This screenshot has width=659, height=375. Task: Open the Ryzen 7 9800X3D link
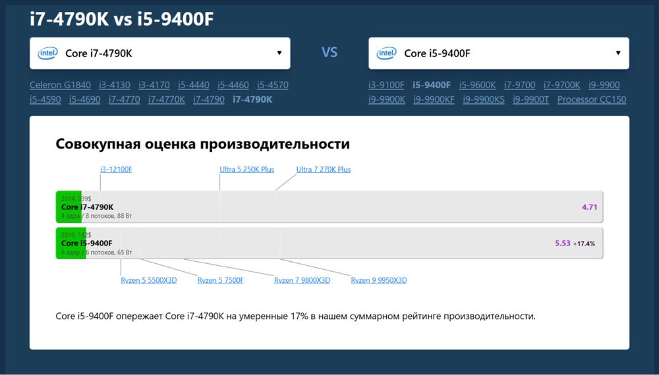(302, 280)
